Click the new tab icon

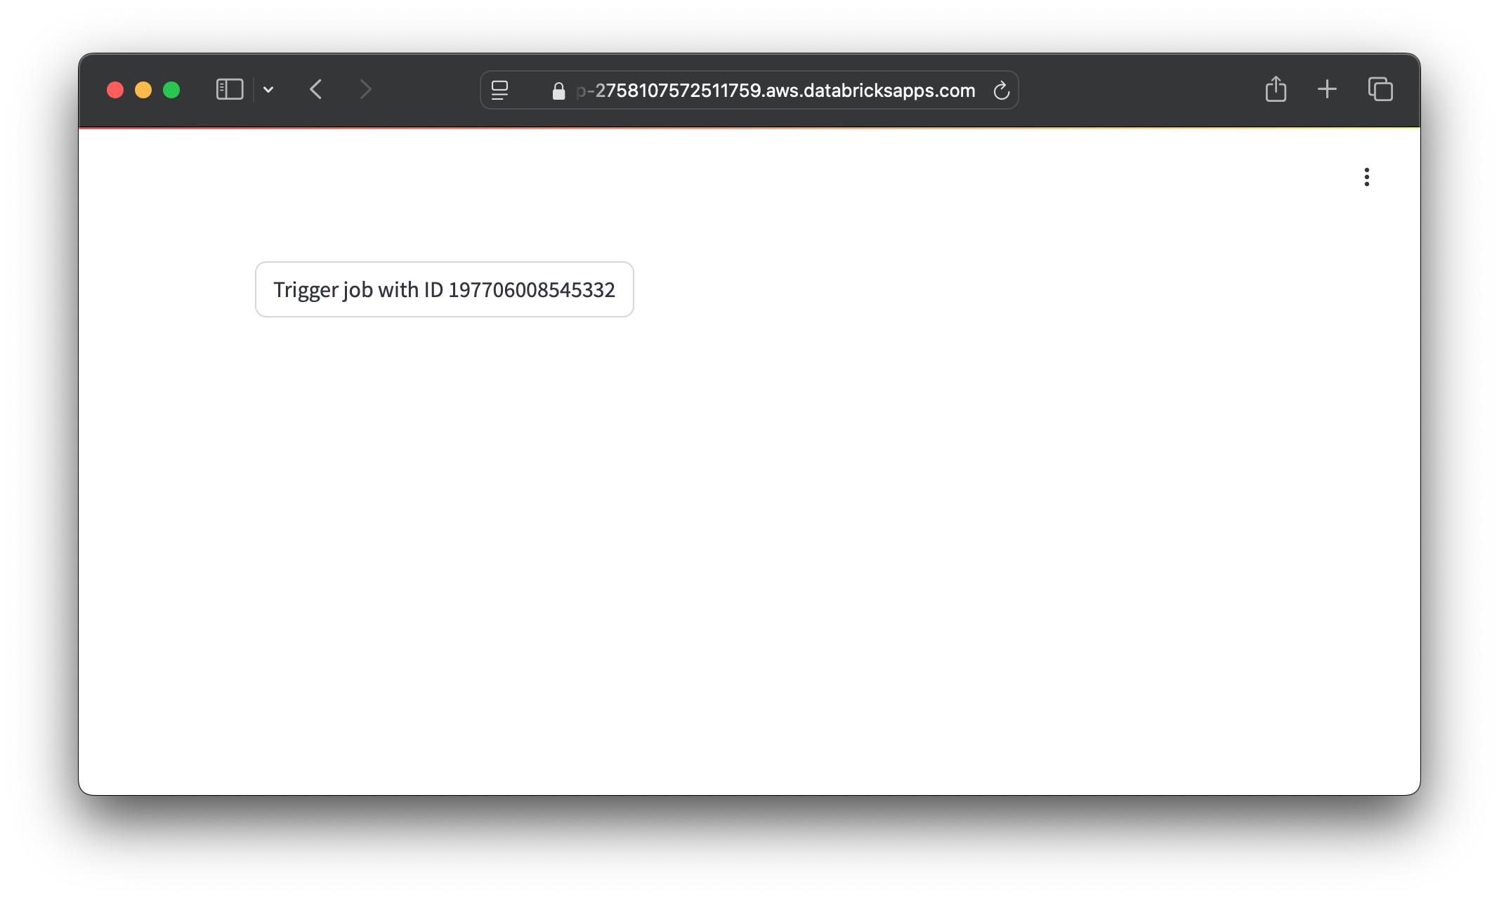pyautogui.click(x=1327, y=90)
